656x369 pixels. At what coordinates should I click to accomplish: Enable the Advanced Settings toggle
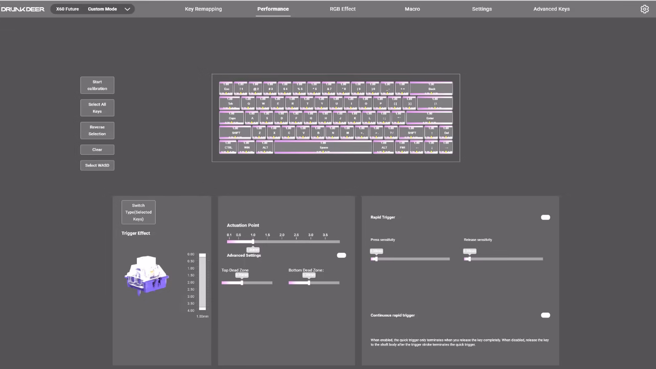coord(341,255)
